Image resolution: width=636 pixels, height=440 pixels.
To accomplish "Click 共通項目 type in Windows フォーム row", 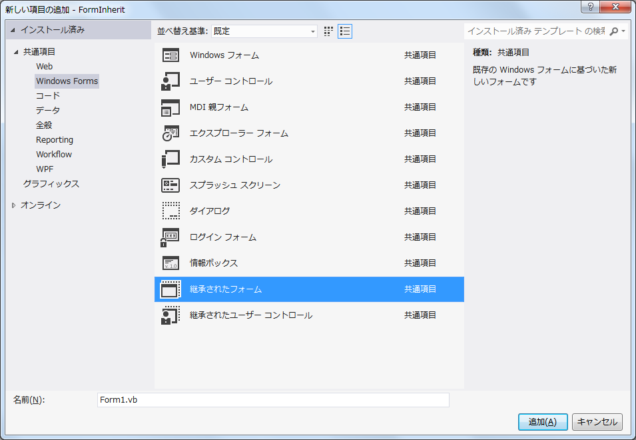I will pos(420,55).
